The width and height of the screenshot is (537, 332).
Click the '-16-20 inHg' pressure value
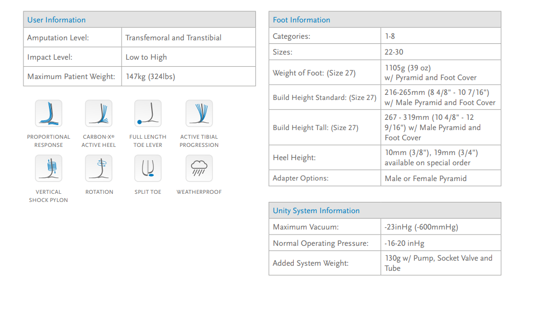[404, 243]
